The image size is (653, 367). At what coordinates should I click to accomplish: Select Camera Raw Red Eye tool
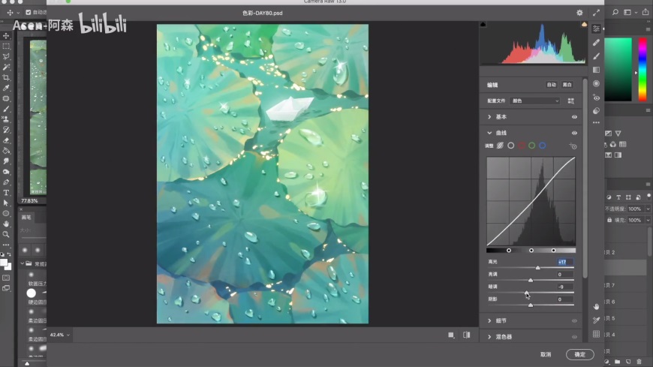click(x=597, y=98)
